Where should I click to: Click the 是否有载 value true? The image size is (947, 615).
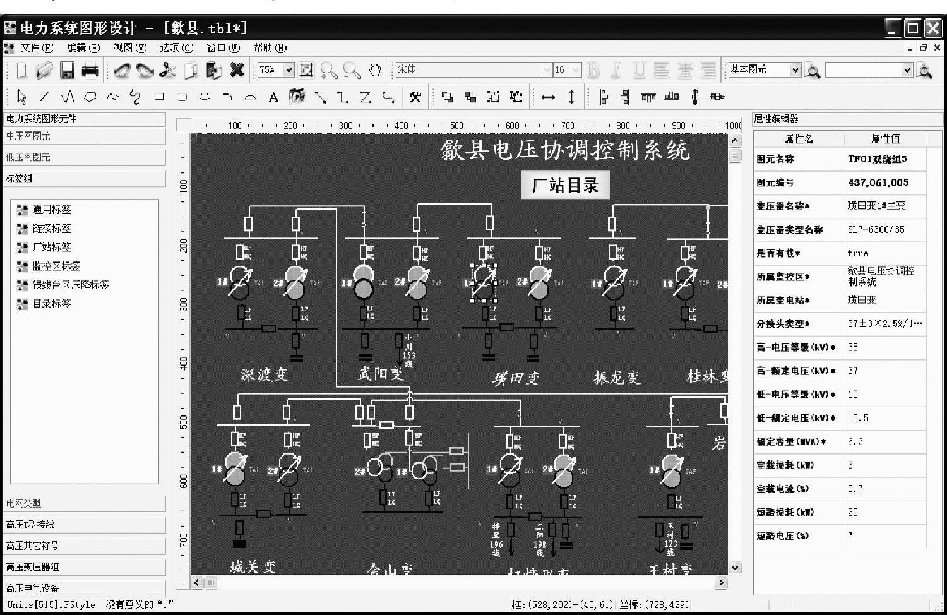coord(885,253)
